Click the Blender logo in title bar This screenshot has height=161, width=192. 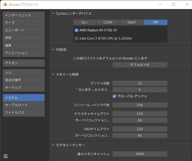(5, 5)
